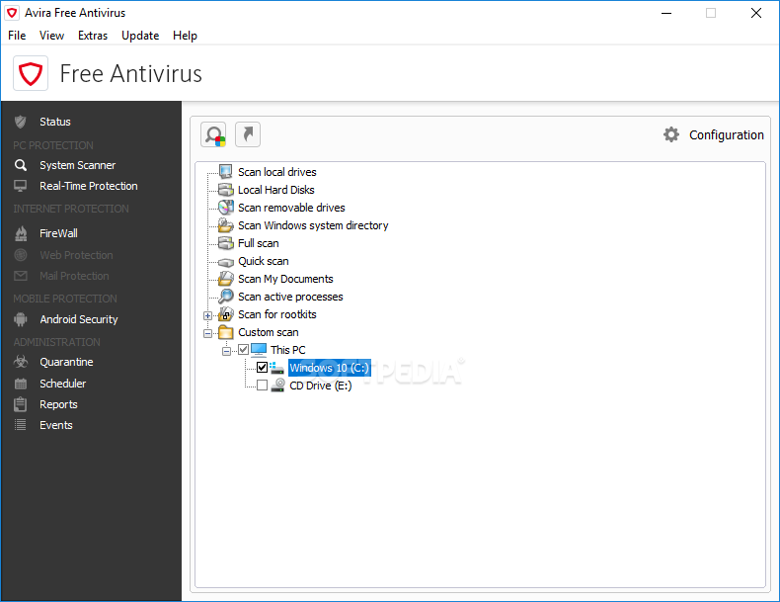Screen dimensions: 780x602
Task: Click the Local Hard Disks drive icon
Action: pyautogui.click(x=226, y=190)
